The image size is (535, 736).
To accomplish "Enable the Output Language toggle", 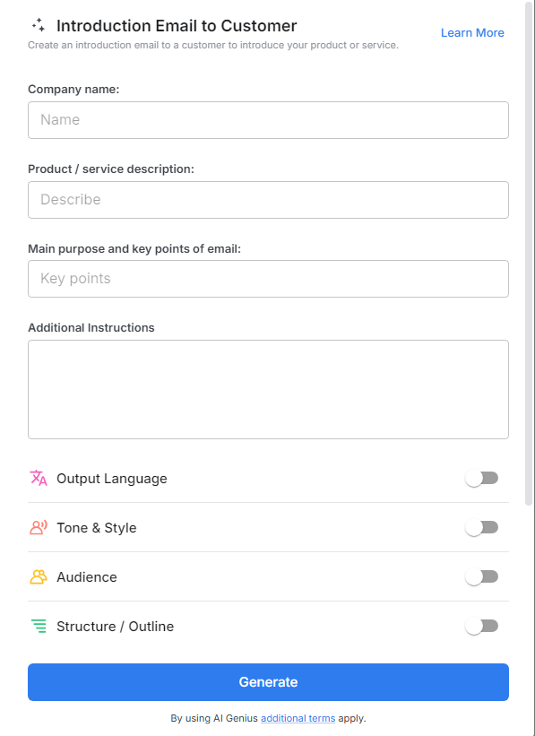I will click(481, 478).
